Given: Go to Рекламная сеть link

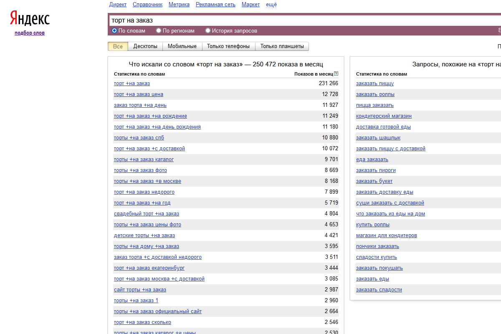Looking at the screenshot, I should point(215,5).
